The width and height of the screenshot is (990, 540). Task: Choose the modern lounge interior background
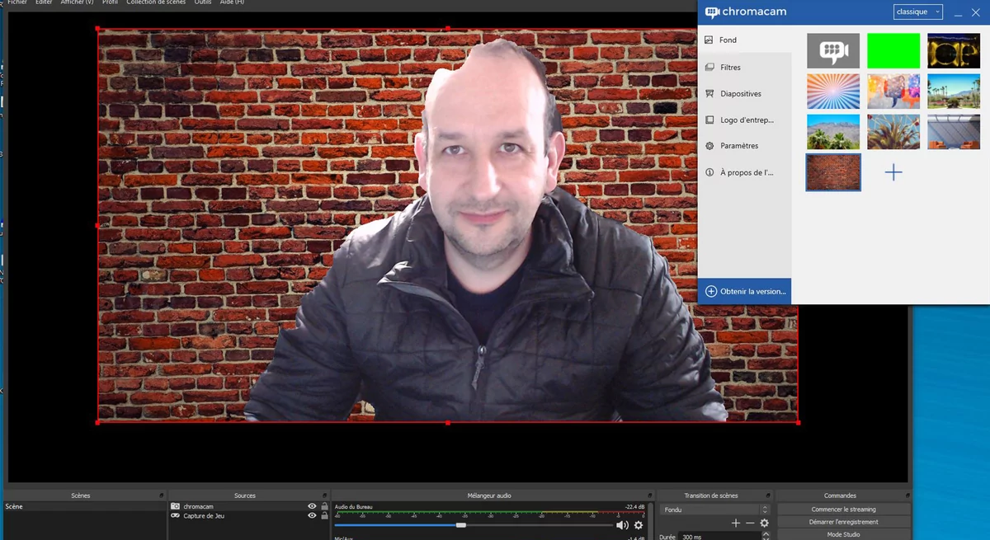tap(954, 132)
